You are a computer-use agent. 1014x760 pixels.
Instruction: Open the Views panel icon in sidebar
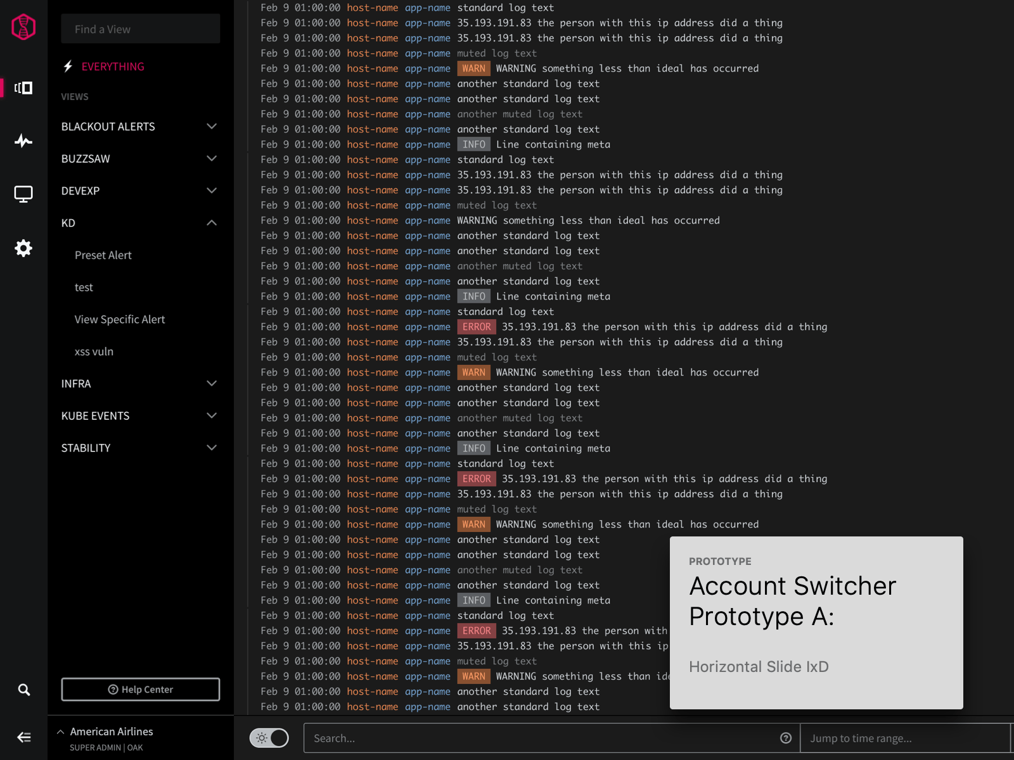tap(23, 88)
